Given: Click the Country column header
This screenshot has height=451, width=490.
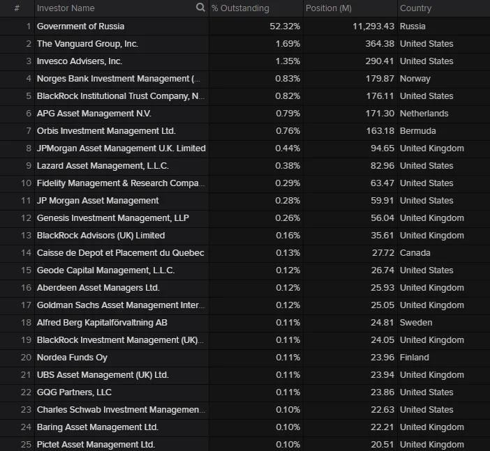Looking at the screenshot, I should [x=416, y=8].
